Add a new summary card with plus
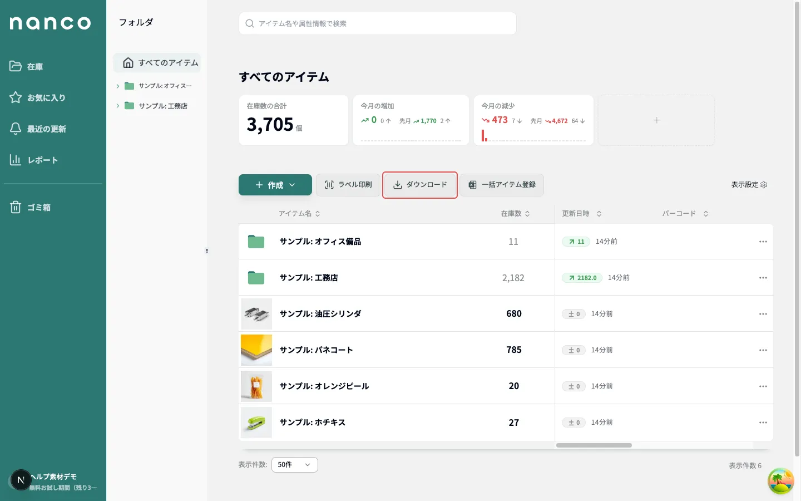 656,120
